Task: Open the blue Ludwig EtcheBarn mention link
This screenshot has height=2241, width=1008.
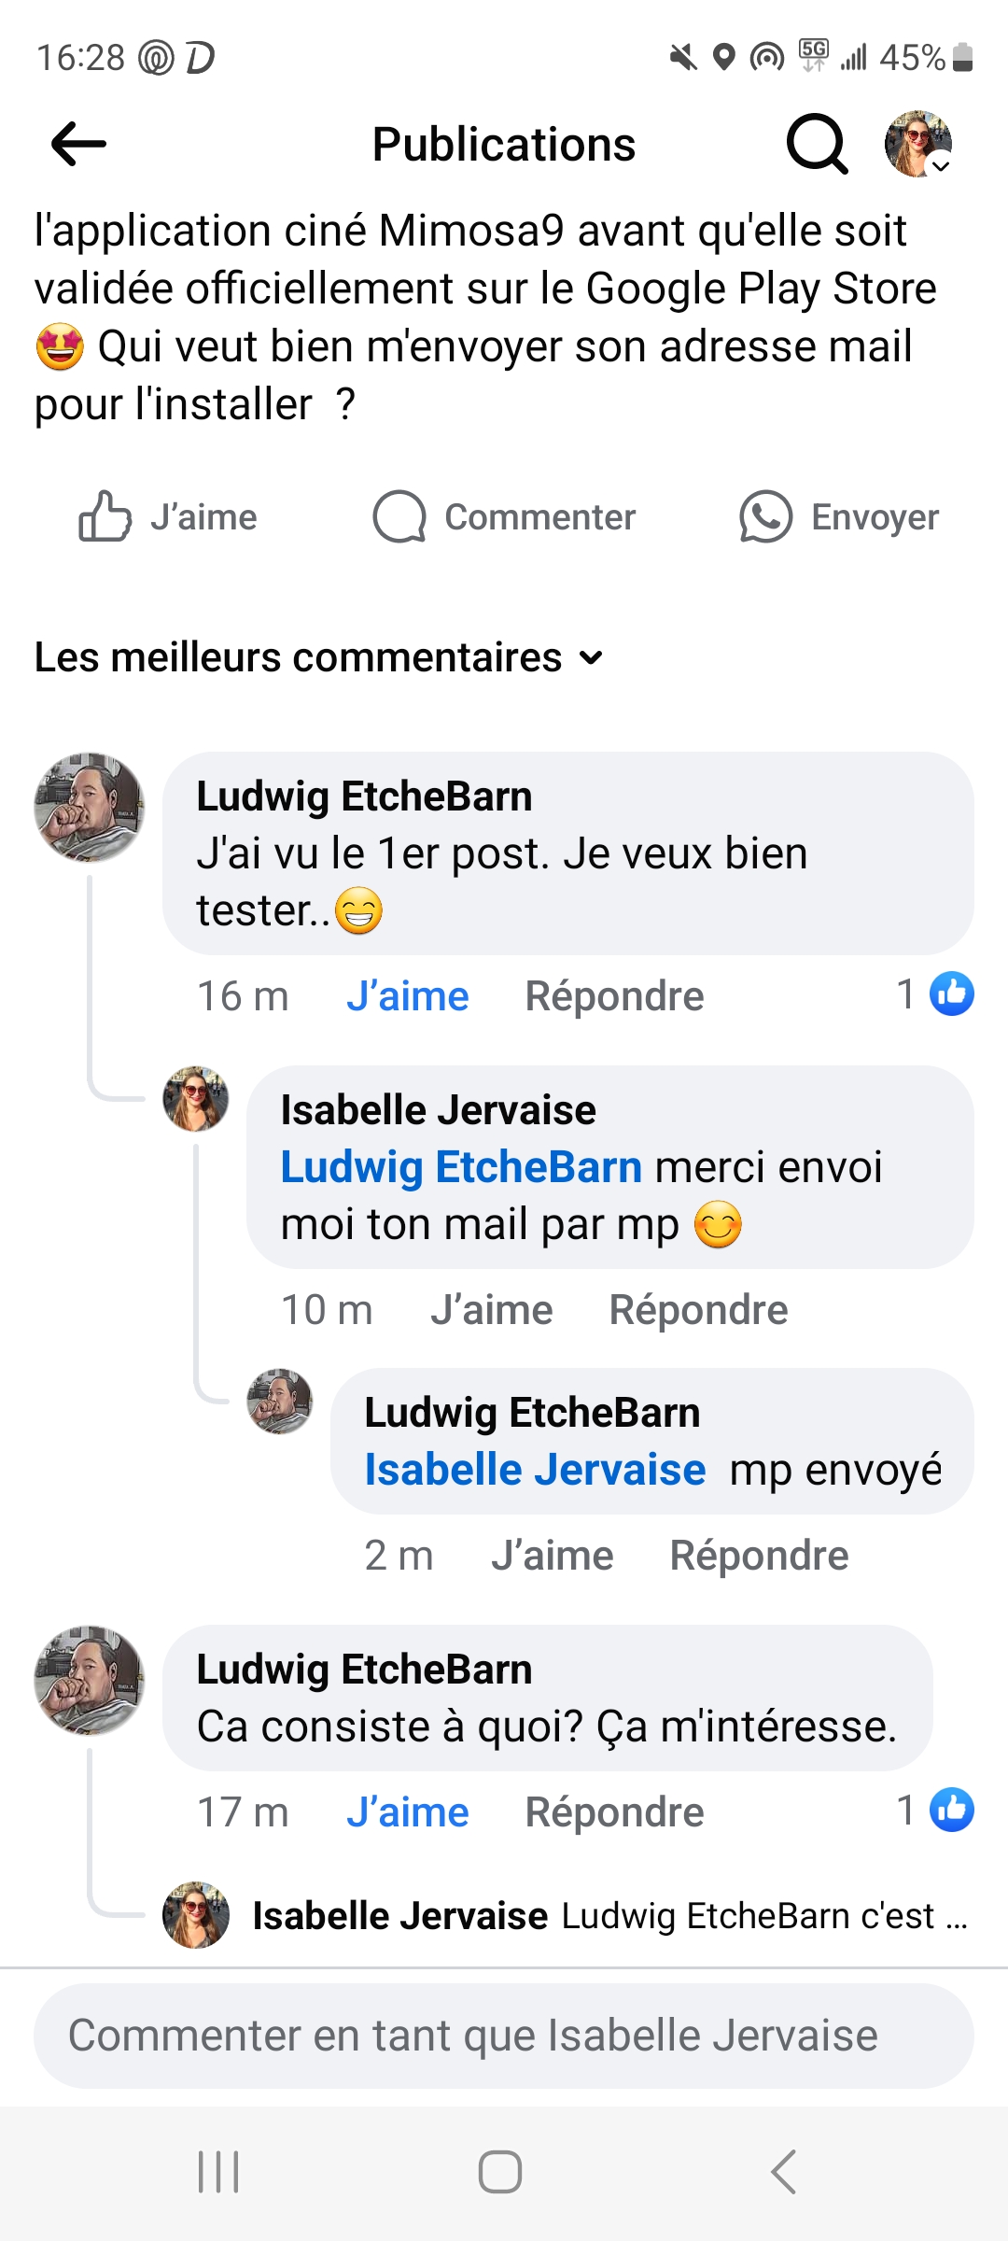Action: click(x=461, y=1167)
